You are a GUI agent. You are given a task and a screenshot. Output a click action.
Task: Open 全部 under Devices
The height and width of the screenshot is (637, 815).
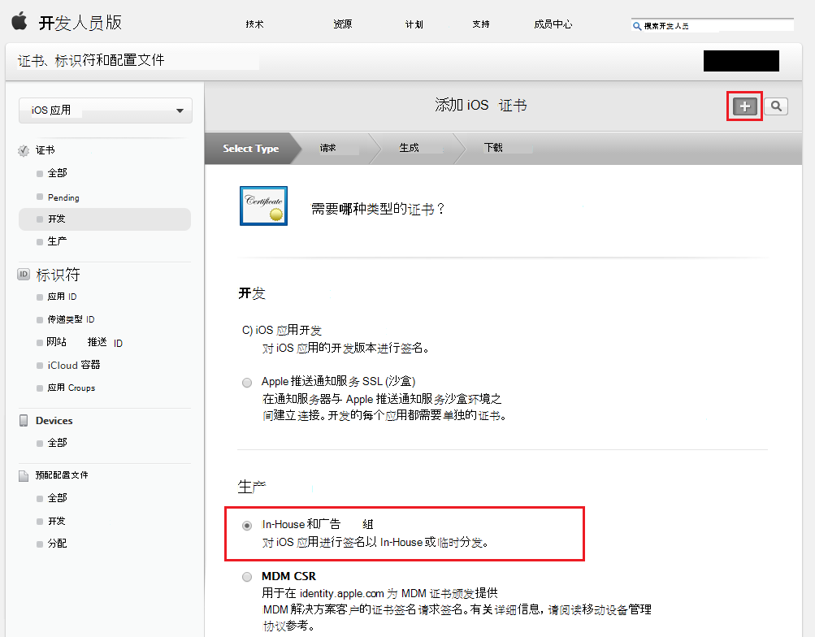point(57,443)
